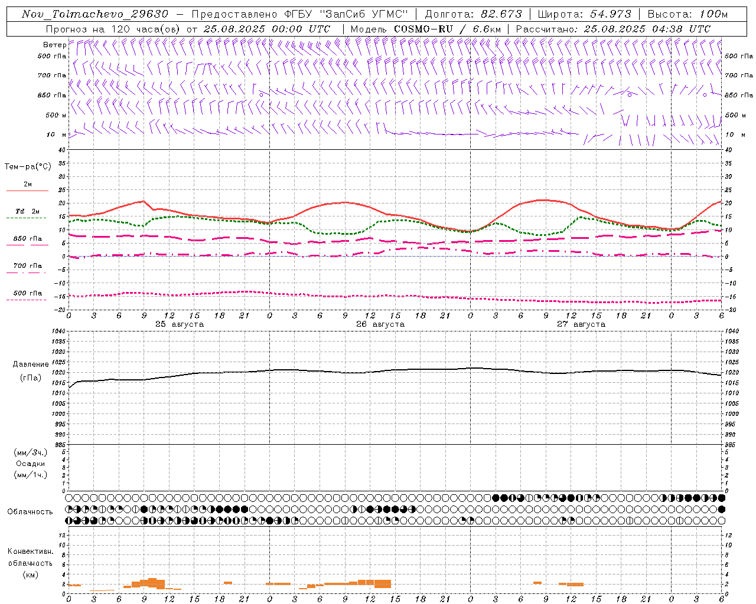
Task: Click the 25 августа date label
Action: [180, 324]
